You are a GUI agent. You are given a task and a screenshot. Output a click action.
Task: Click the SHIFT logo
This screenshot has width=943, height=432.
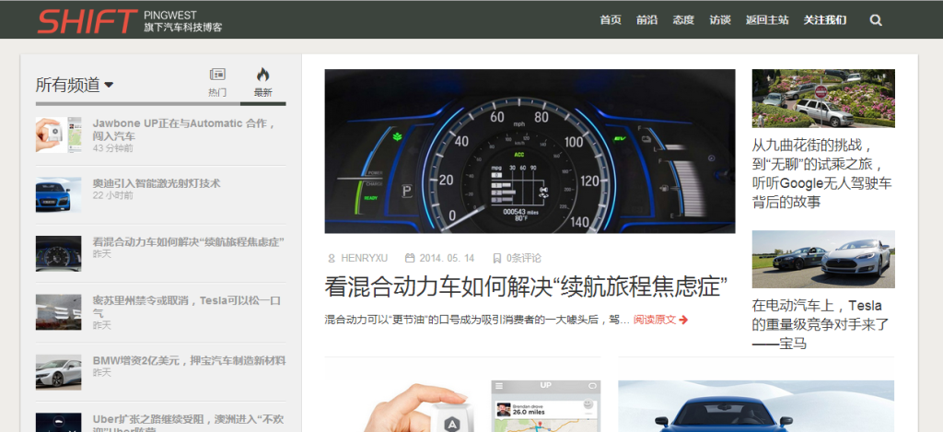87,21
